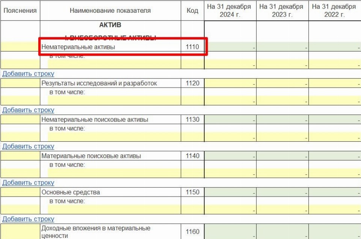Click 'Добавить строку' link under Основные средства

[x=28, y=219]
